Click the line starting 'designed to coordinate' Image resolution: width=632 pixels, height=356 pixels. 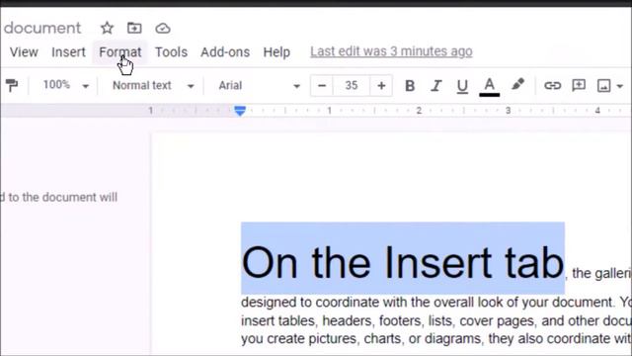tap(436, 303)
